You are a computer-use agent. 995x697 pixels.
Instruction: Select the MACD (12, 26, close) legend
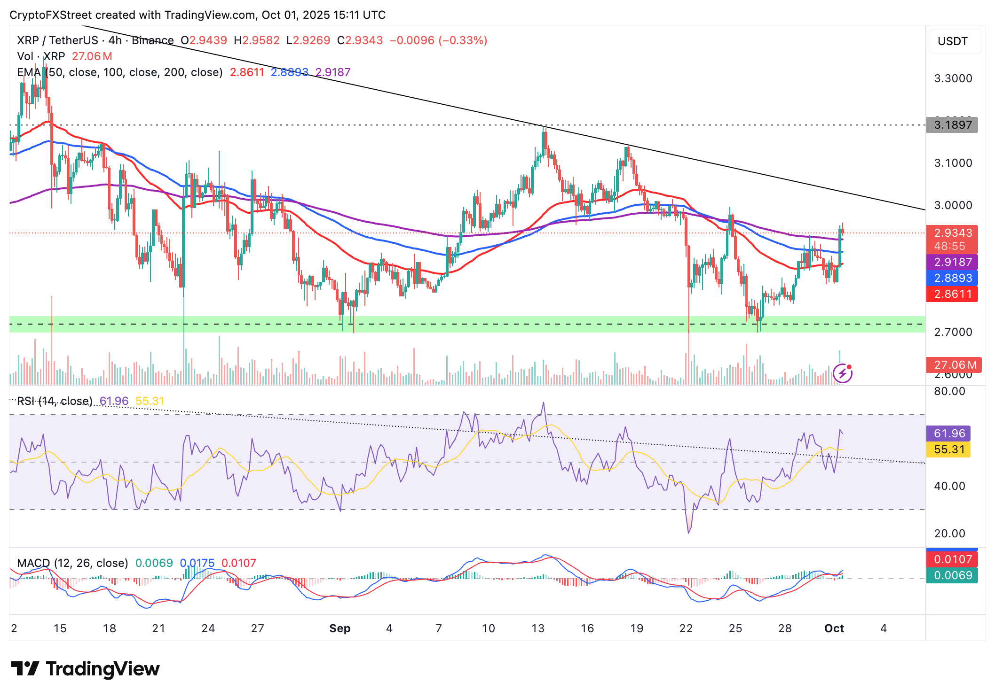point(72,563)
